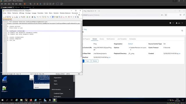The image size is (186, 104).
Task: Click the Undo arrow in Notepad++ toolbar
Action: click(x=27, y=17)
